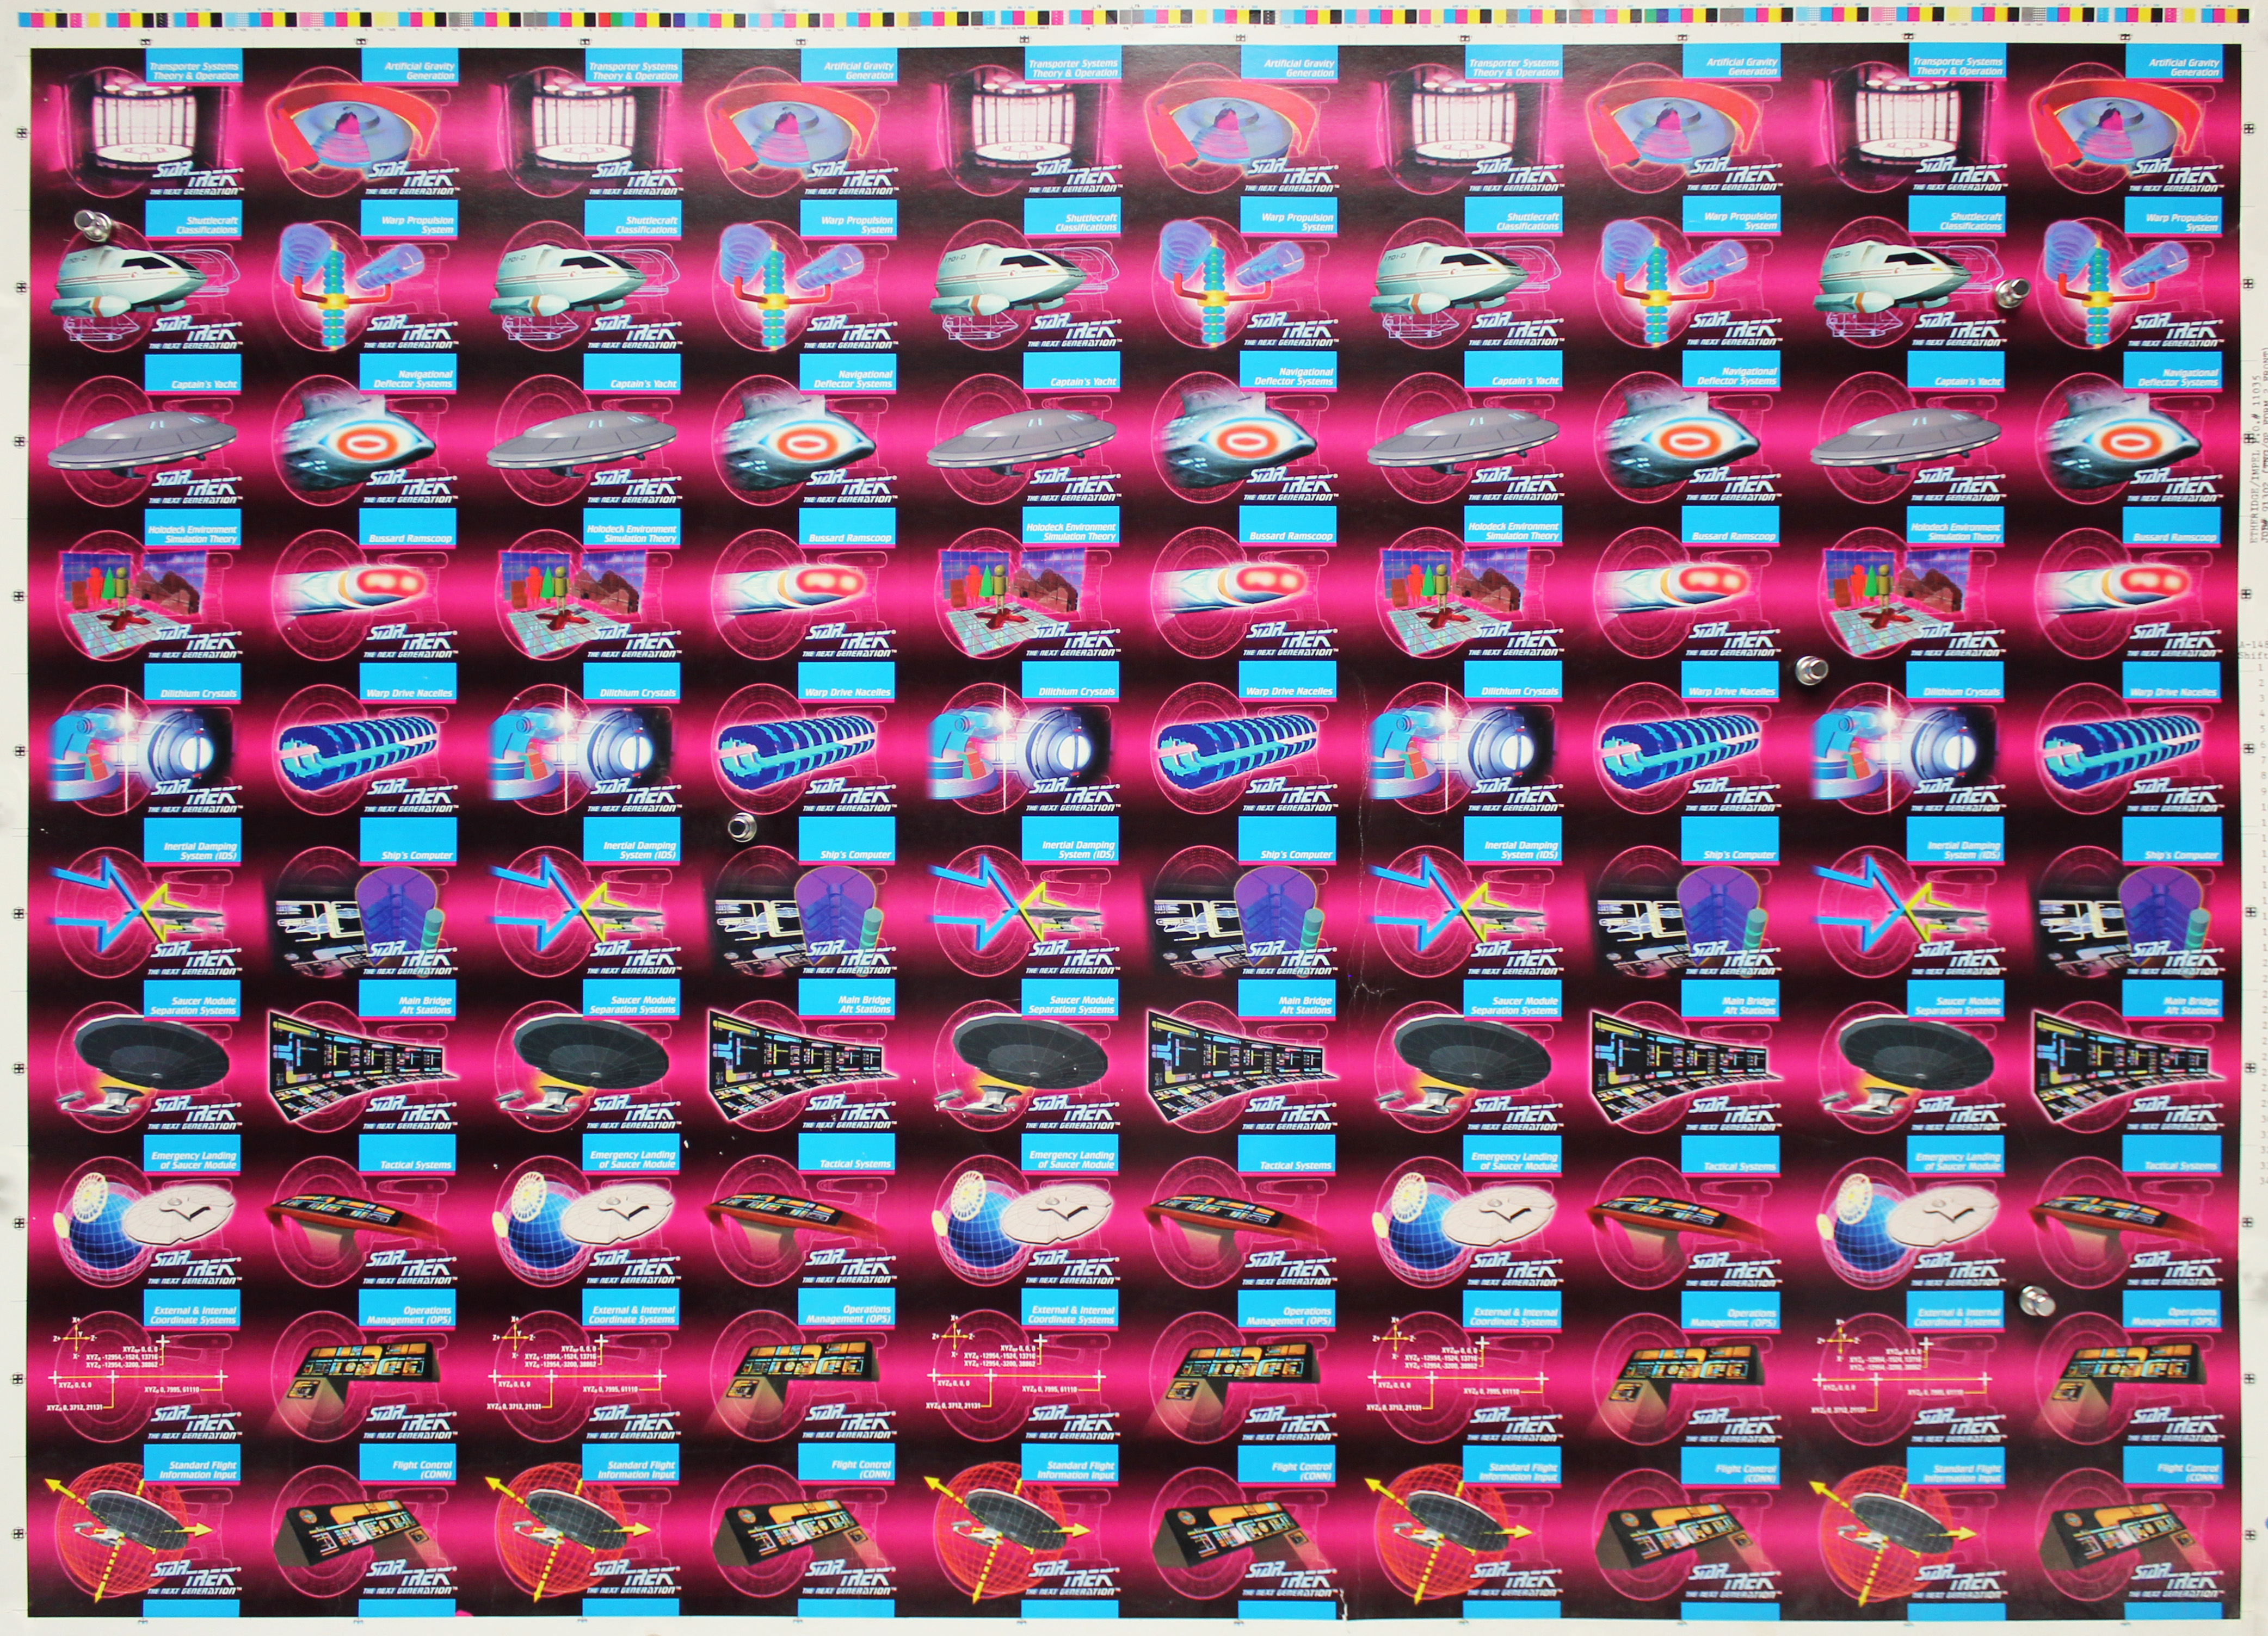This screenshot has height=1636, width=2268.
Task: Click the printer's color control strip
Action: click(x=1134, y=18)
